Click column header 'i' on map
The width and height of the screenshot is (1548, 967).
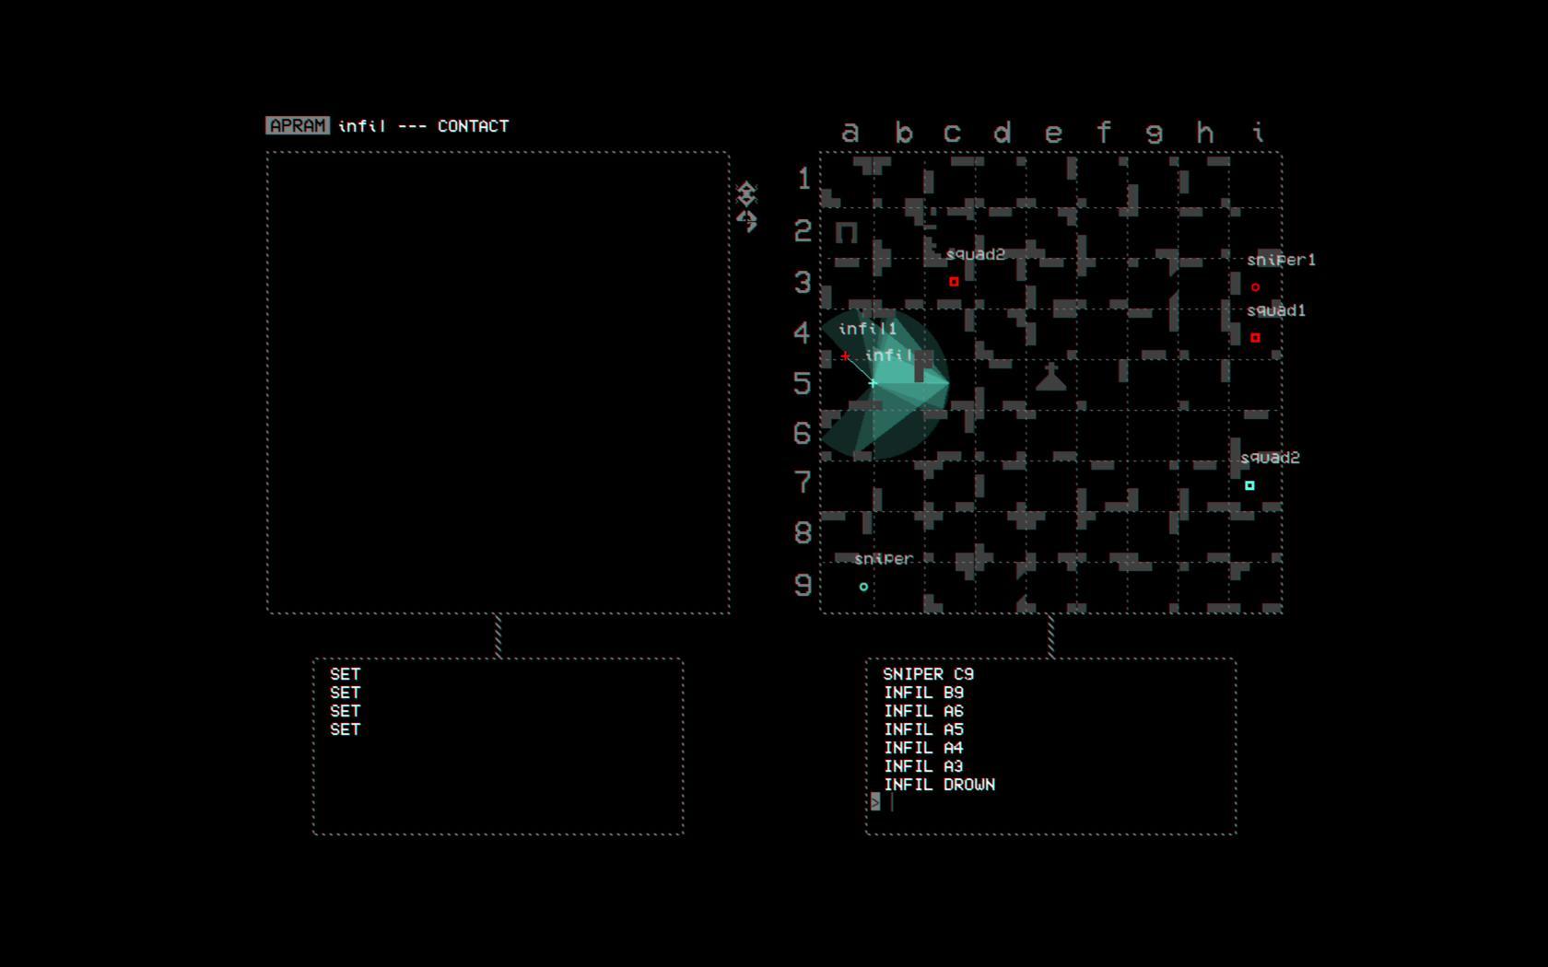(x=1258, y=132)
